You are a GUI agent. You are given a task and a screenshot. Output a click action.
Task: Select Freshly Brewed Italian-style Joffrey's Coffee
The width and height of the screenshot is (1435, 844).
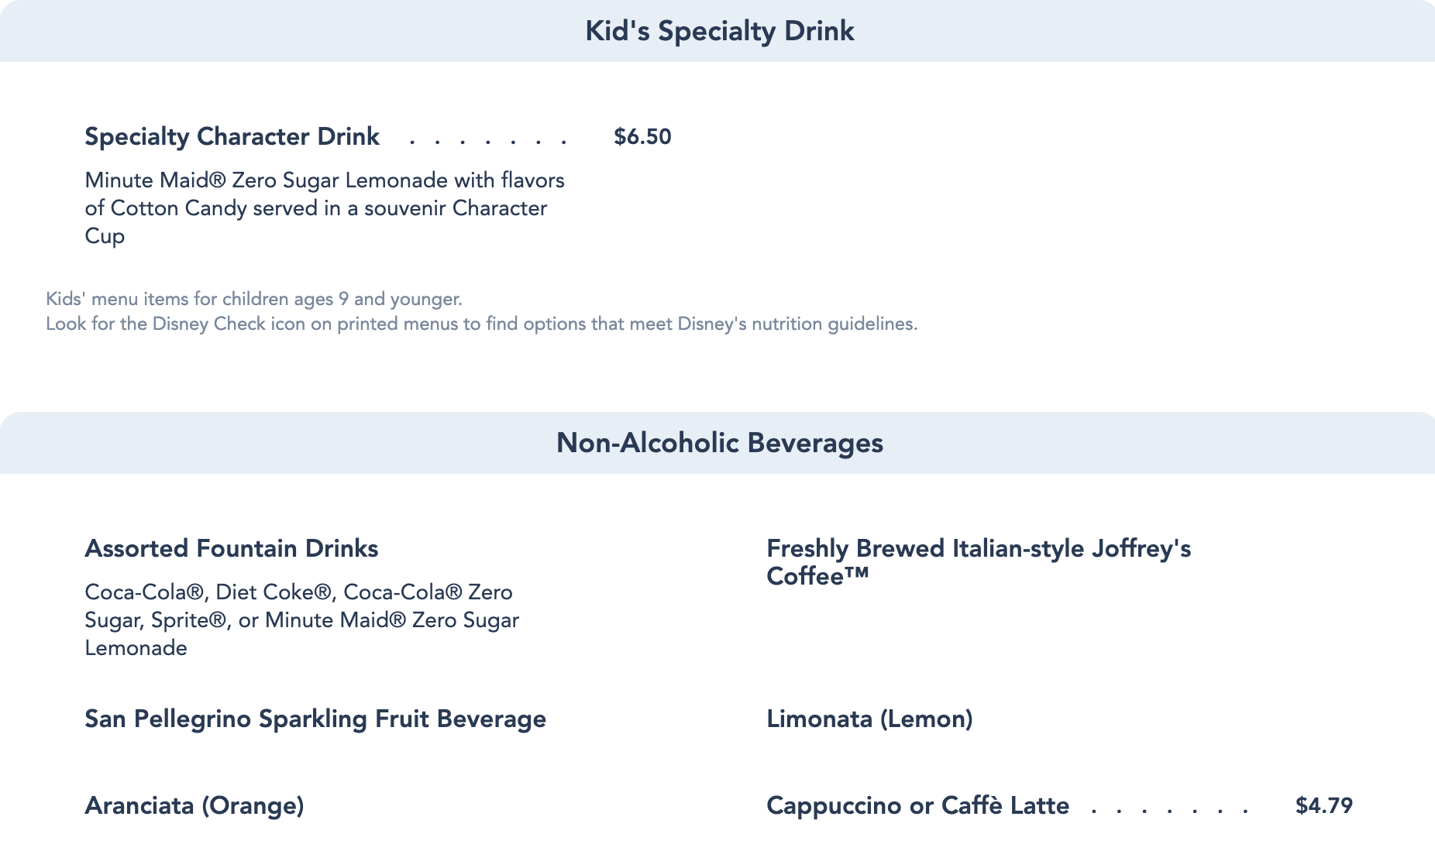(978, 561)
